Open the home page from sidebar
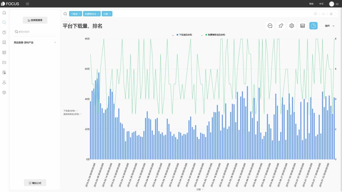The width and height of the screenshot is (342, 192). pyautogui.click(x=4, y=12)
